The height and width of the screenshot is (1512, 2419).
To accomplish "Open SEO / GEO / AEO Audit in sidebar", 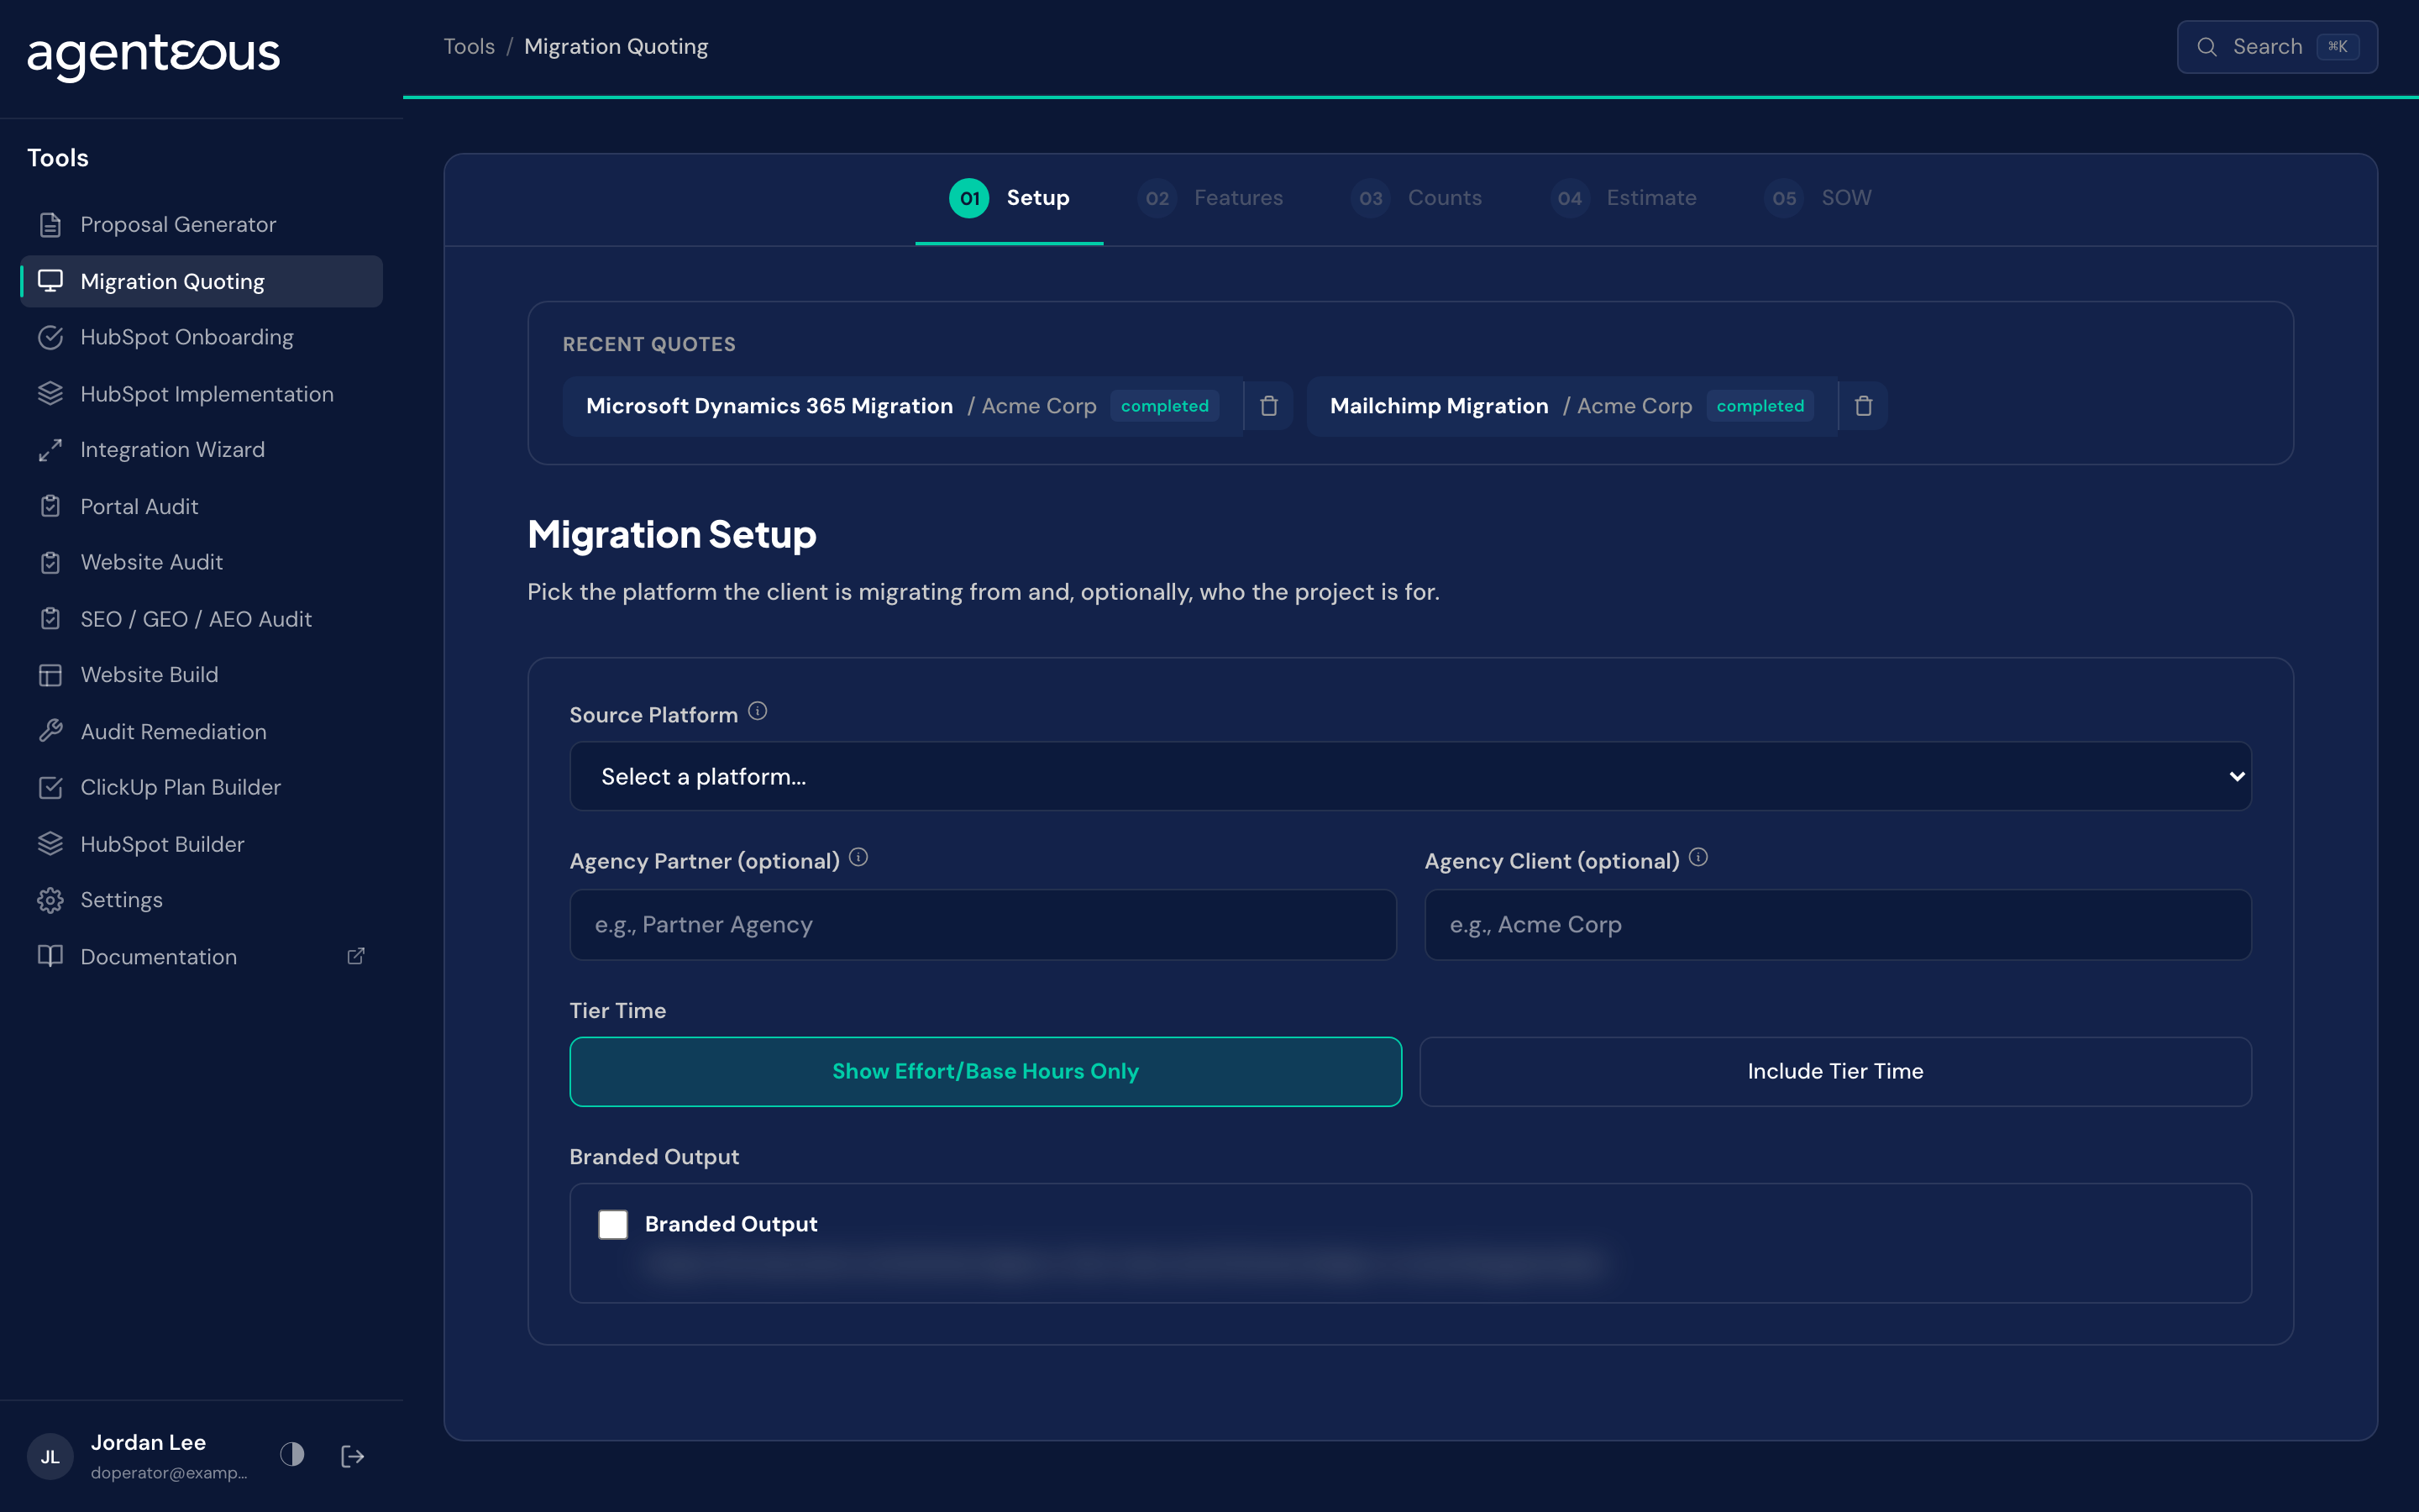I will click(x=201, y=619).
